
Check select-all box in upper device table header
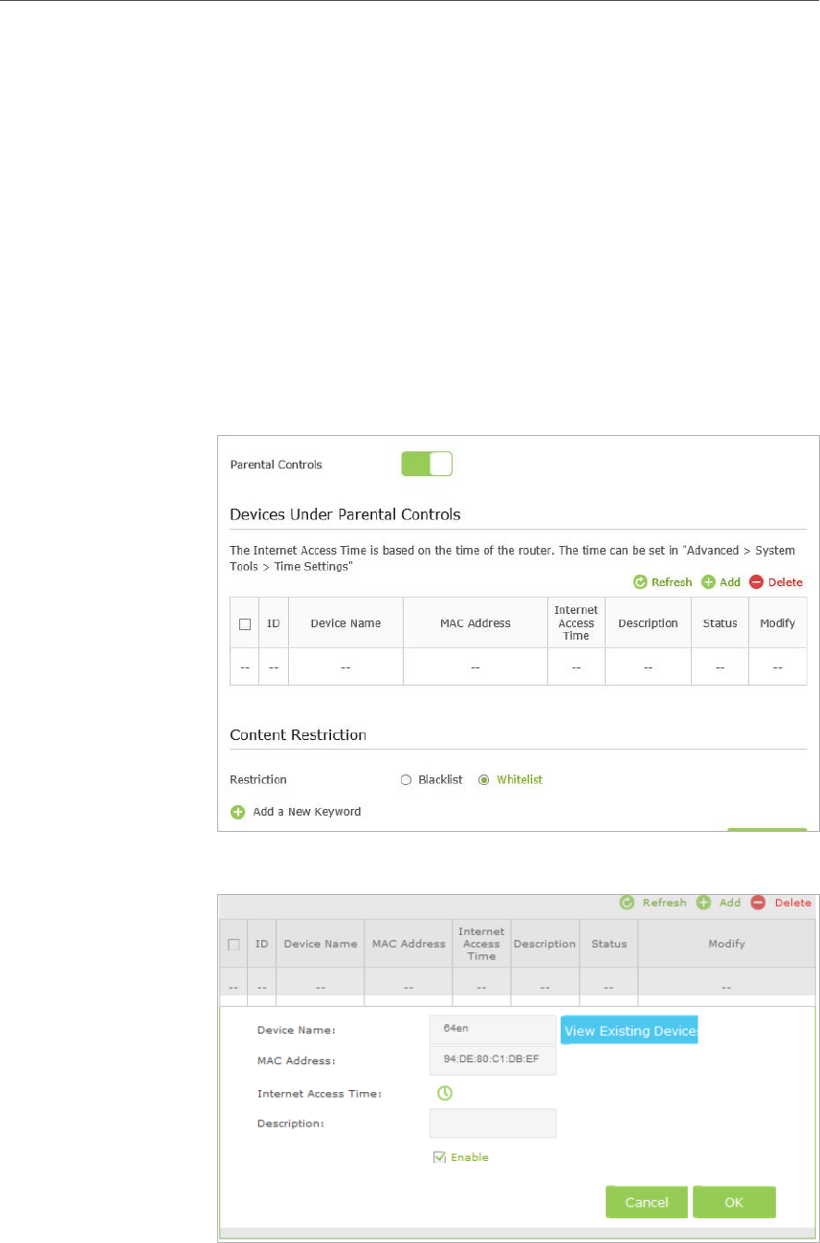pyautogui.click(x=245, y=623)
